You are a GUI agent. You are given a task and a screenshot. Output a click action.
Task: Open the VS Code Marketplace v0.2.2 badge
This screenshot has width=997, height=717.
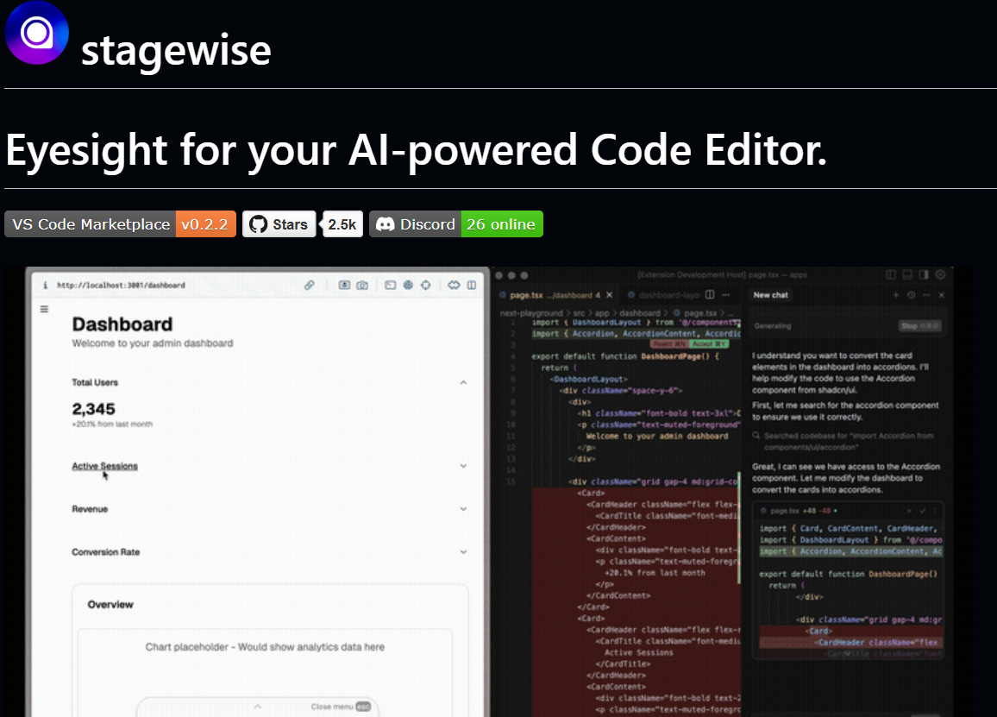click(x=120, y=224)
